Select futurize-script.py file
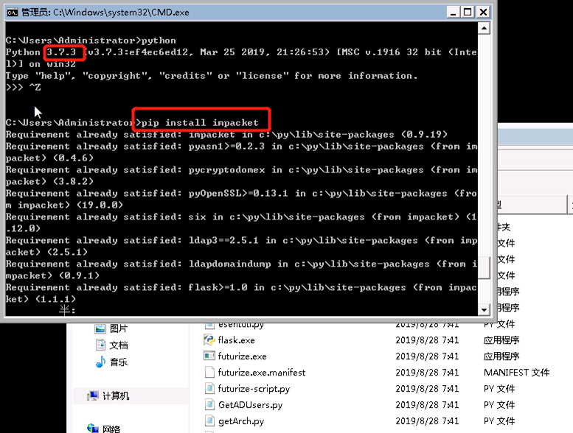 (254, 389)
